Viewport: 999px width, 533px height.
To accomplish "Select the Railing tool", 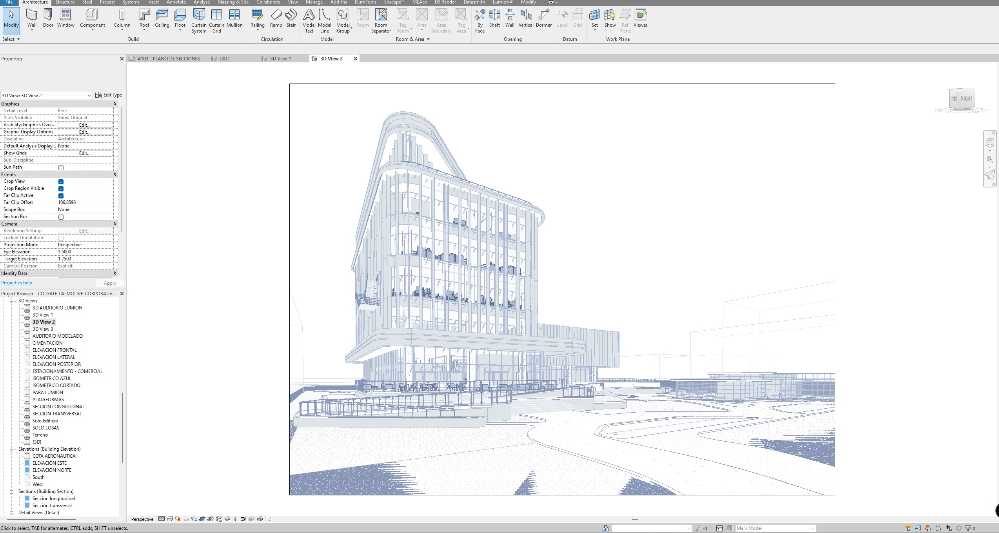I will (x=257, y=18).
